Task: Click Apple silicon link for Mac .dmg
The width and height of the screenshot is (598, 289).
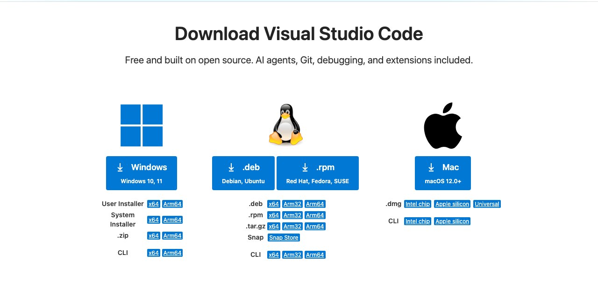Action: 452,204
